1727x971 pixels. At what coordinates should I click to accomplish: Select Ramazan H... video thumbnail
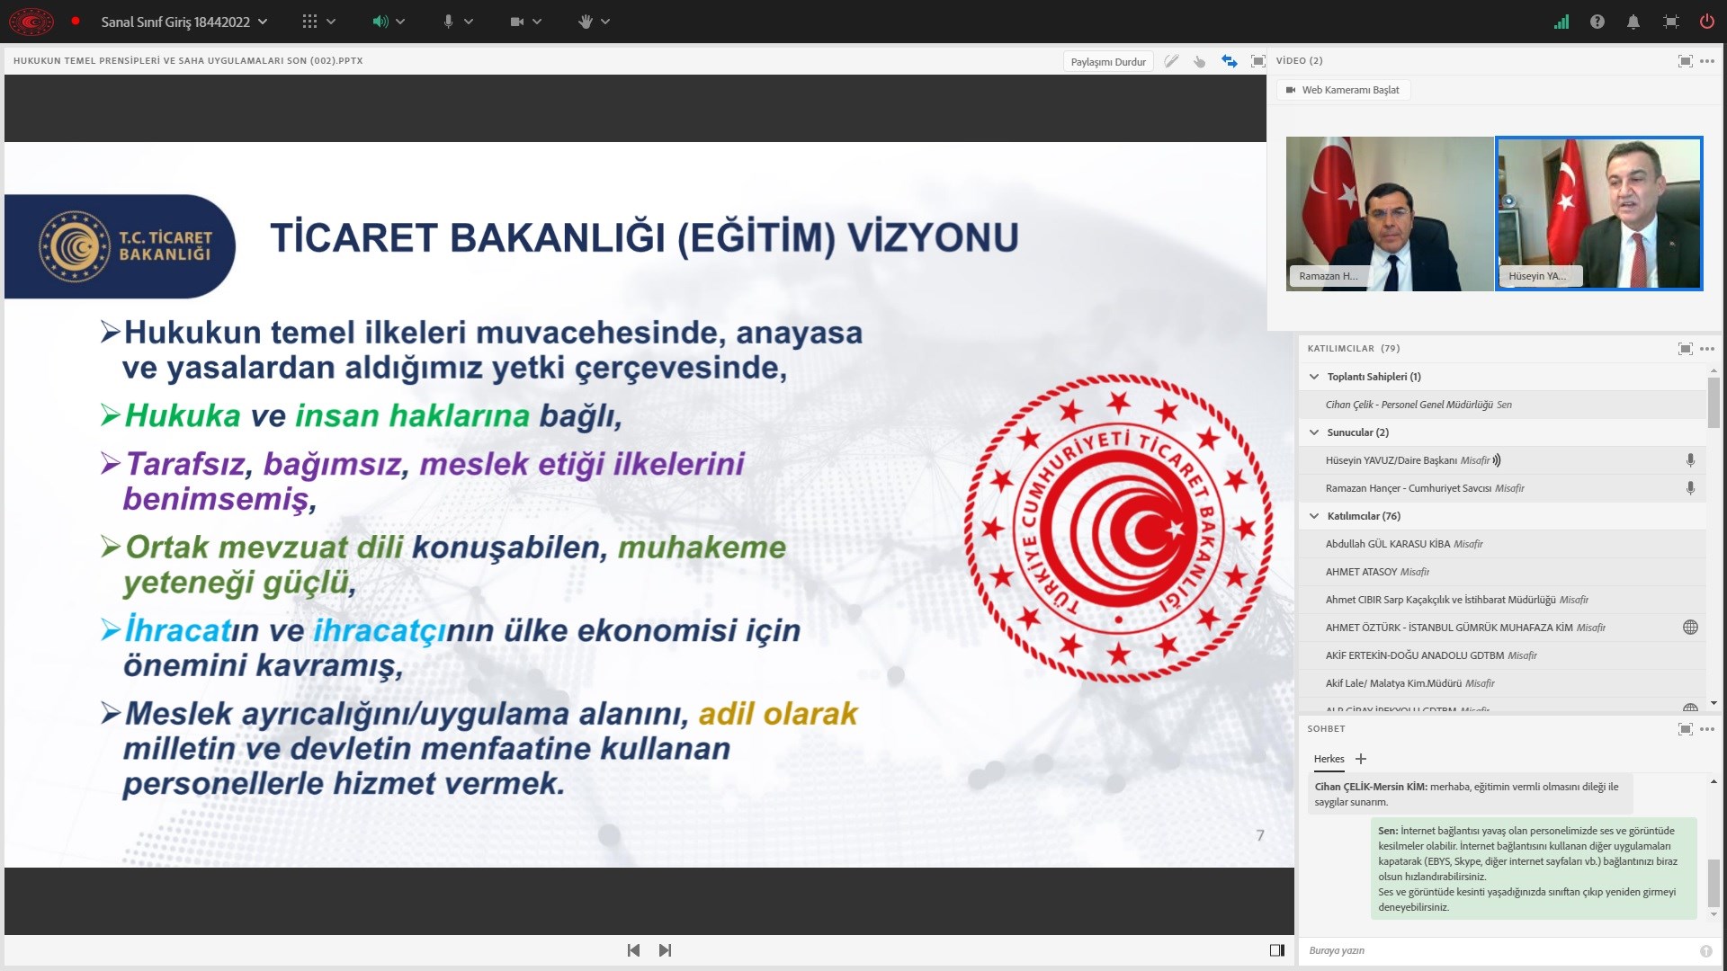pos(1390,213)
